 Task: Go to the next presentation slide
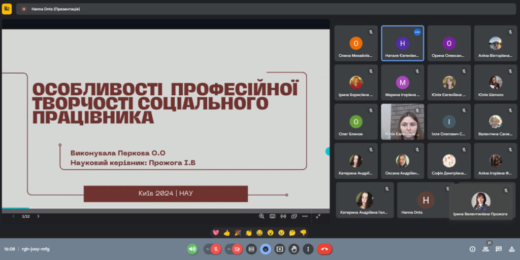tap(38, 216)
